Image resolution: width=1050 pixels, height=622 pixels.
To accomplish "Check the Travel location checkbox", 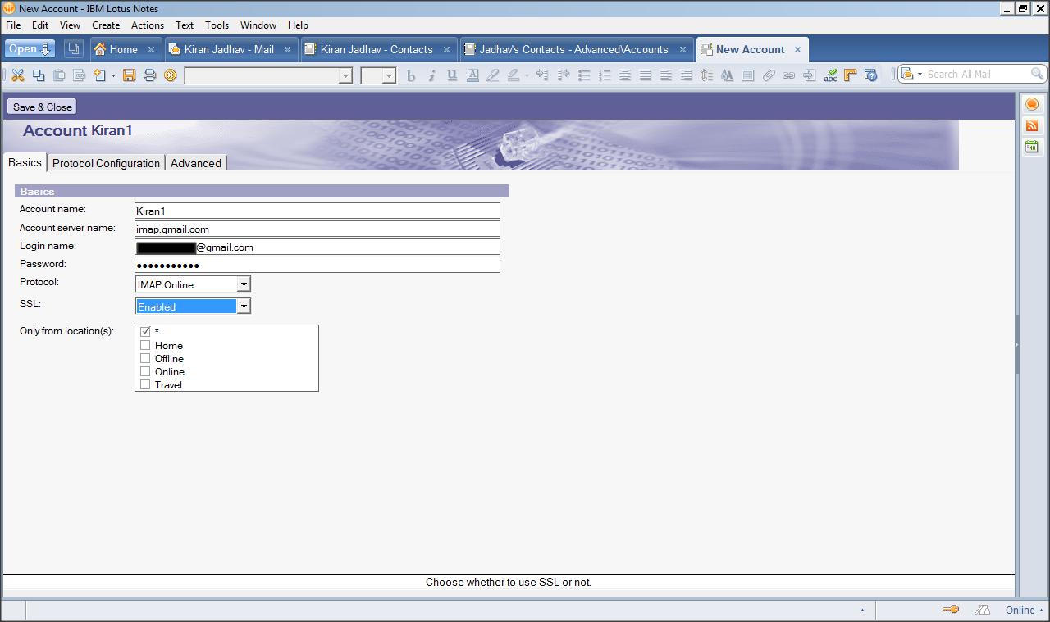I will click(x=145, y=384).
